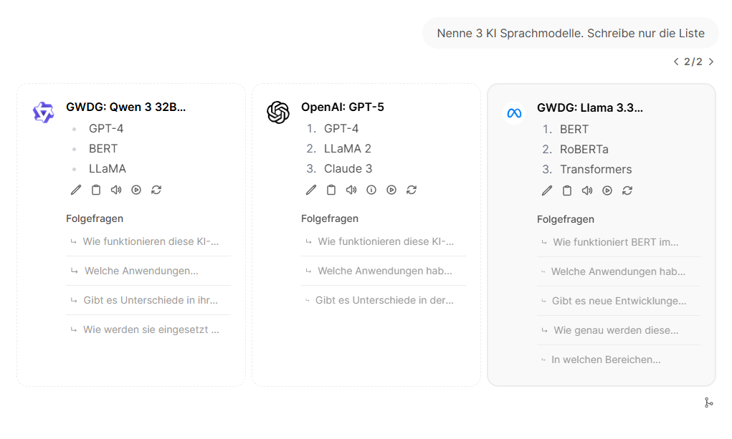Image resolution: width=732 pixels, height=439 pixels.
Task: Select follow-up 'Wie werden sie eingesetzt'
Action: pos(151,329)
